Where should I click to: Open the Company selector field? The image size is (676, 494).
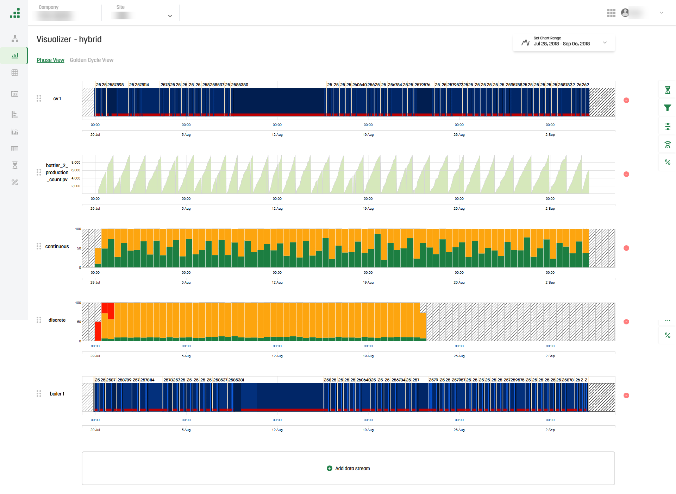pyautogui.click(x=65, y=13)
